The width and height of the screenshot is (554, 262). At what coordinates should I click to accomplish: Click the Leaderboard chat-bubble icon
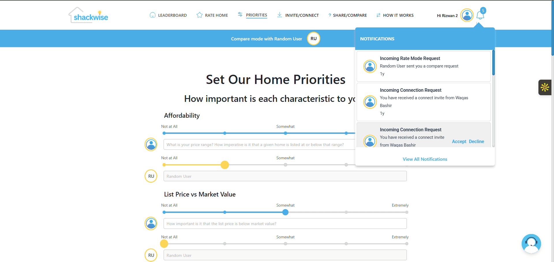(x=153, y=15)
